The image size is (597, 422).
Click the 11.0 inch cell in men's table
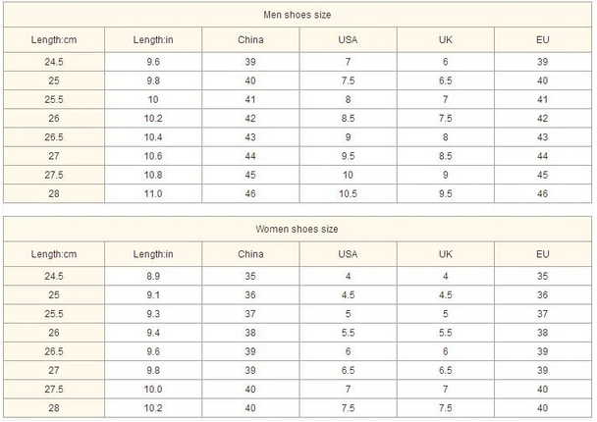(152, 195)
